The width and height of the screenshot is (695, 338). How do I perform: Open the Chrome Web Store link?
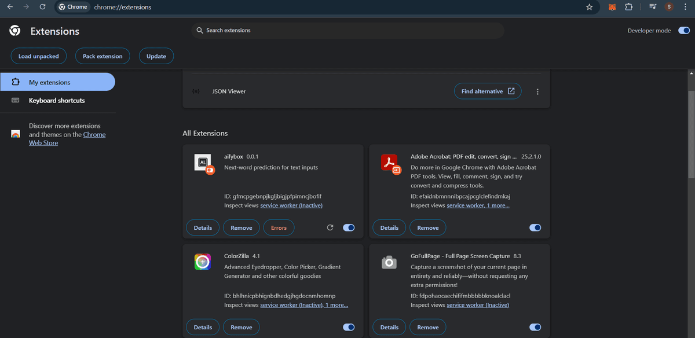pyautogui.click(x=67, y=139)
